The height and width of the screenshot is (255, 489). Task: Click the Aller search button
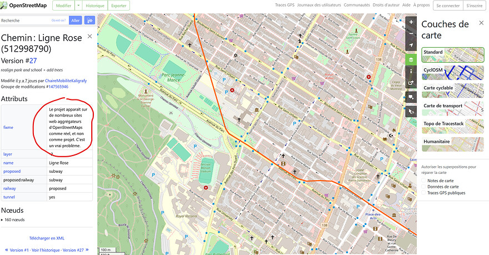click(x=76, y=20)
